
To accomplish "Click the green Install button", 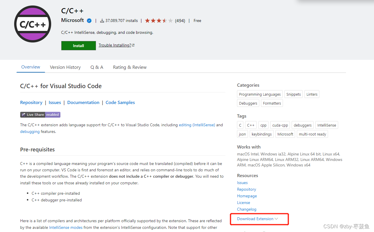I will [x=78, y=46].
